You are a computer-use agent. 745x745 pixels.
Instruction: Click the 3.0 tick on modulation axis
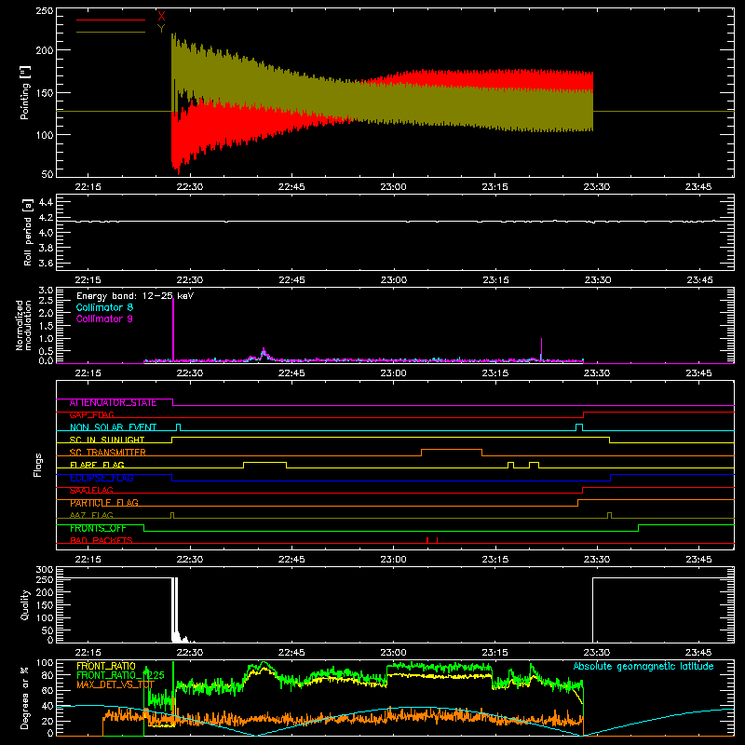(46, 291)
